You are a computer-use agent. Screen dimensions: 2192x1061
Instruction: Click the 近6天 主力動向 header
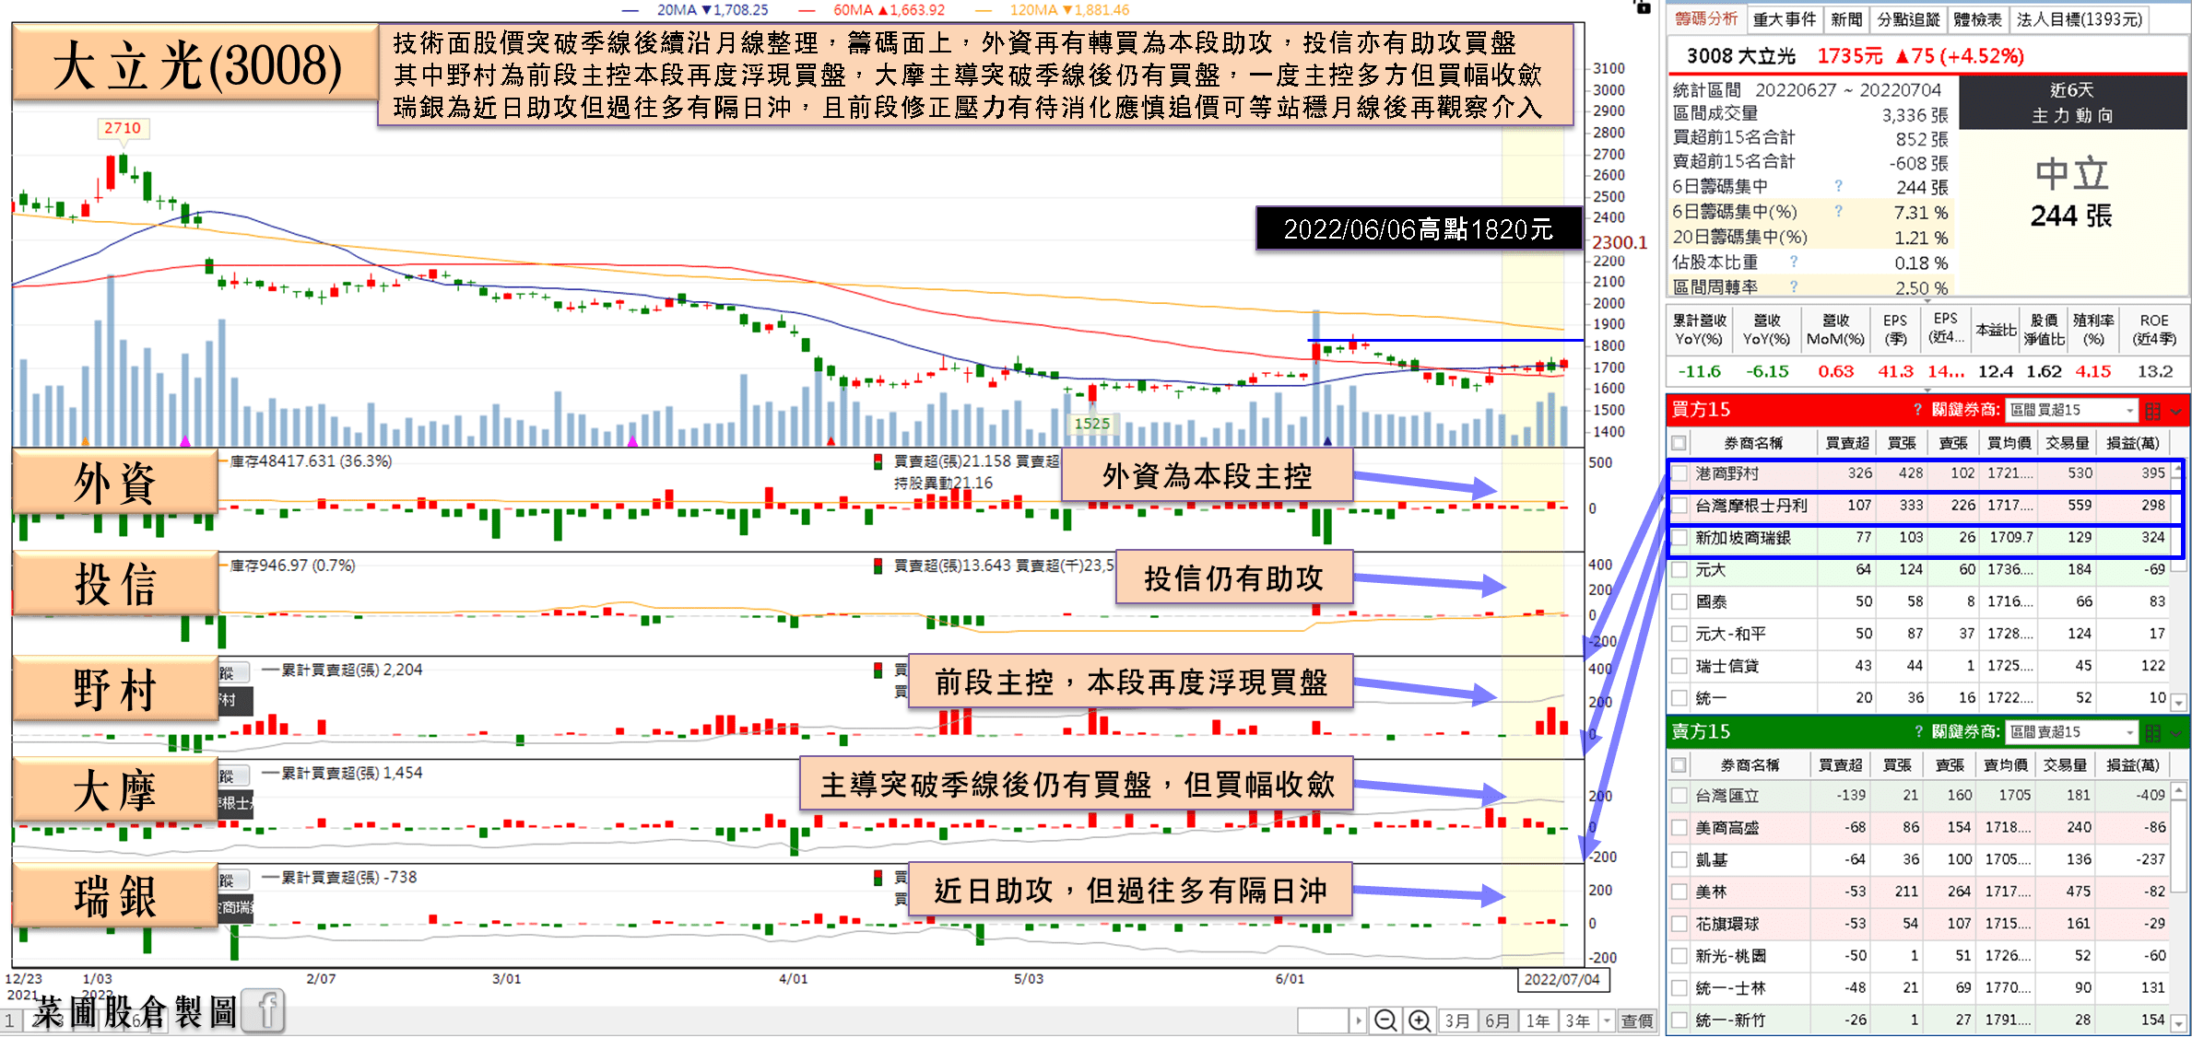(x=2072, y=102)
